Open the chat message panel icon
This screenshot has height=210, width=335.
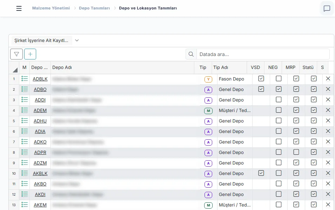tap(327, 8)
